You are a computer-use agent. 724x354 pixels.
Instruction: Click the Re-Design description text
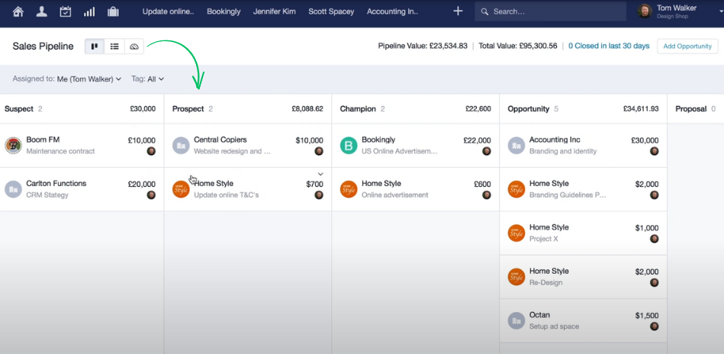point(545,282)
